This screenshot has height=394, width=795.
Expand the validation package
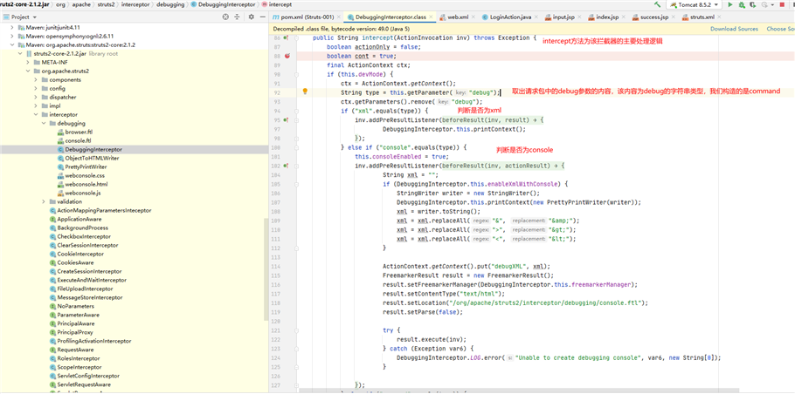pyautogui.click(x=44, y=201)
